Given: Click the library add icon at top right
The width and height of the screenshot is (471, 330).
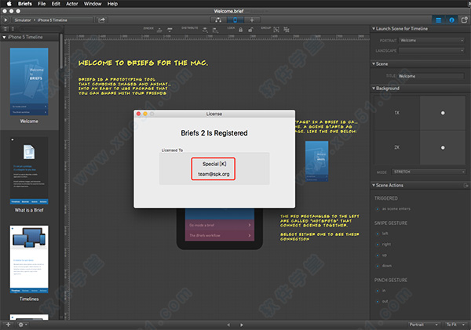Looking at the screenshot, I should pos(465,20).
